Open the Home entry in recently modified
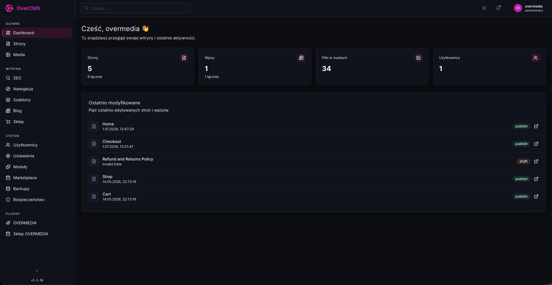The height and width of the screenshot is (285, 552). coord(314,126)
